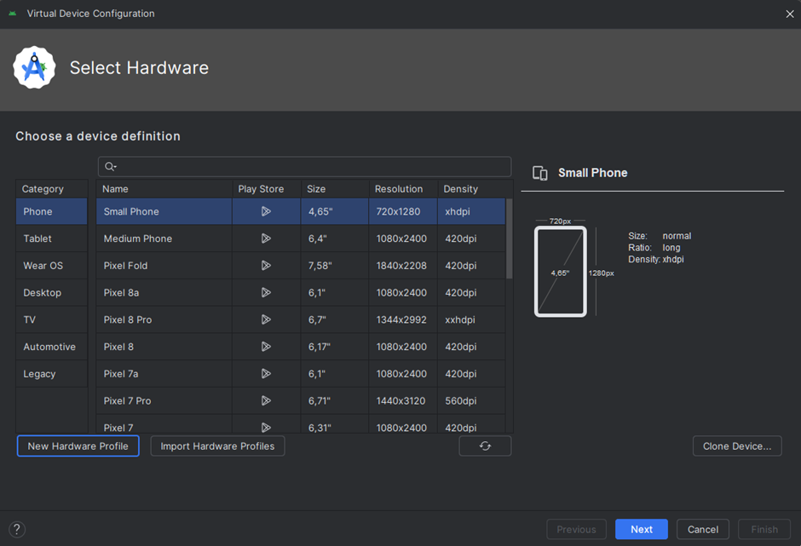Focus the device search field
Screen dimensions: 801x546
click(x=304, y=166)
